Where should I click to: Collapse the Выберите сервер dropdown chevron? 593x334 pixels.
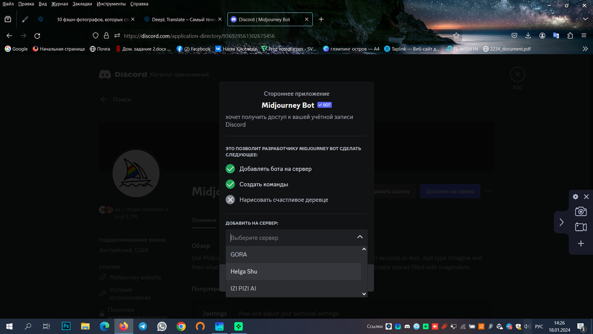[360, 238]
